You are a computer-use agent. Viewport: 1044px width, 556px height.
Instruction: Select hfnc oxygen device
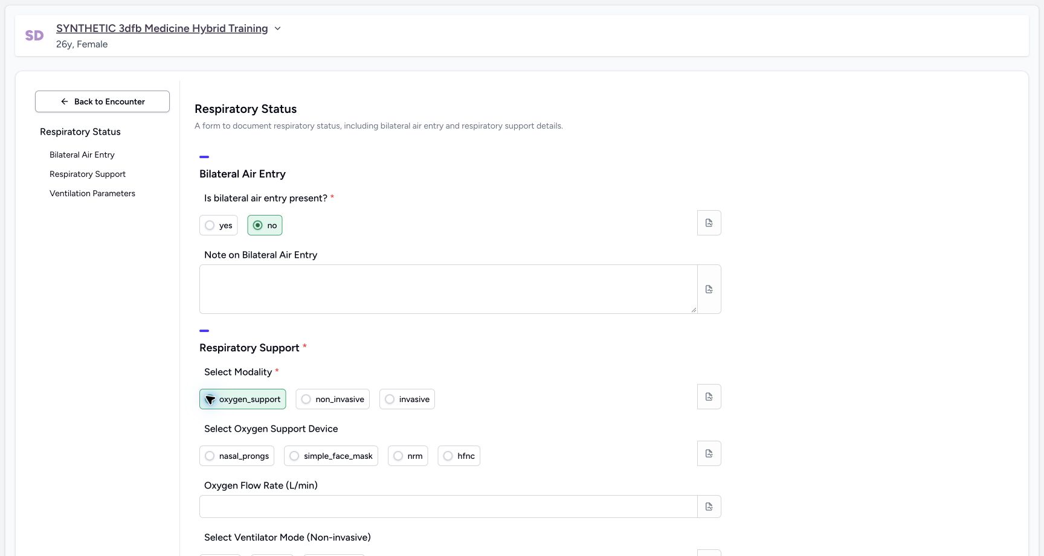tap(459, 456)
